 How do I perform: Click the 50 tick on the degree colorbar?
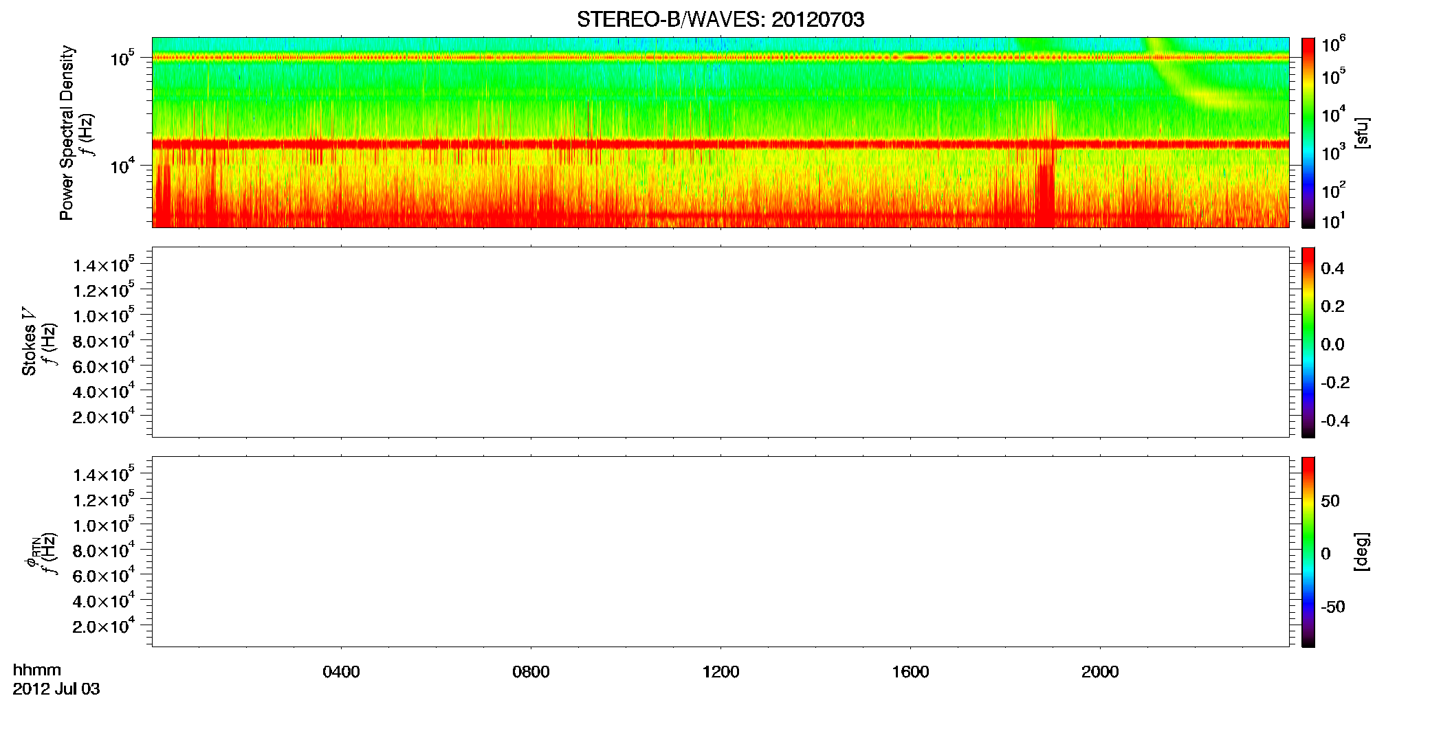click(1330, 501)
